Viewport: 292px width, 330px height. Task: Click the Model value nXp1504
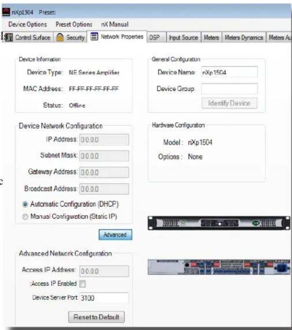click(x=200, y=142)
